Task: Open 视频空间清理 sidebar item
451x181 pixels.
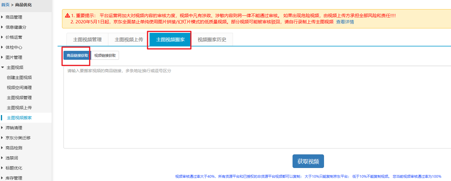Action: click(x=19, y=88)
